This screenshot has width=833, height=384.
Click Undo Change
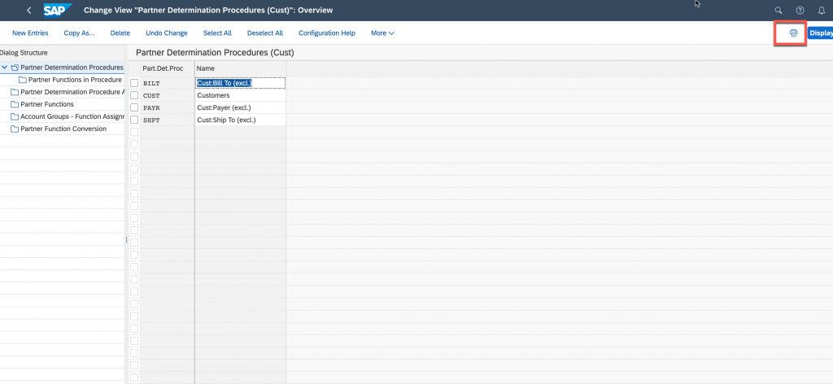[x=167, y=33]
